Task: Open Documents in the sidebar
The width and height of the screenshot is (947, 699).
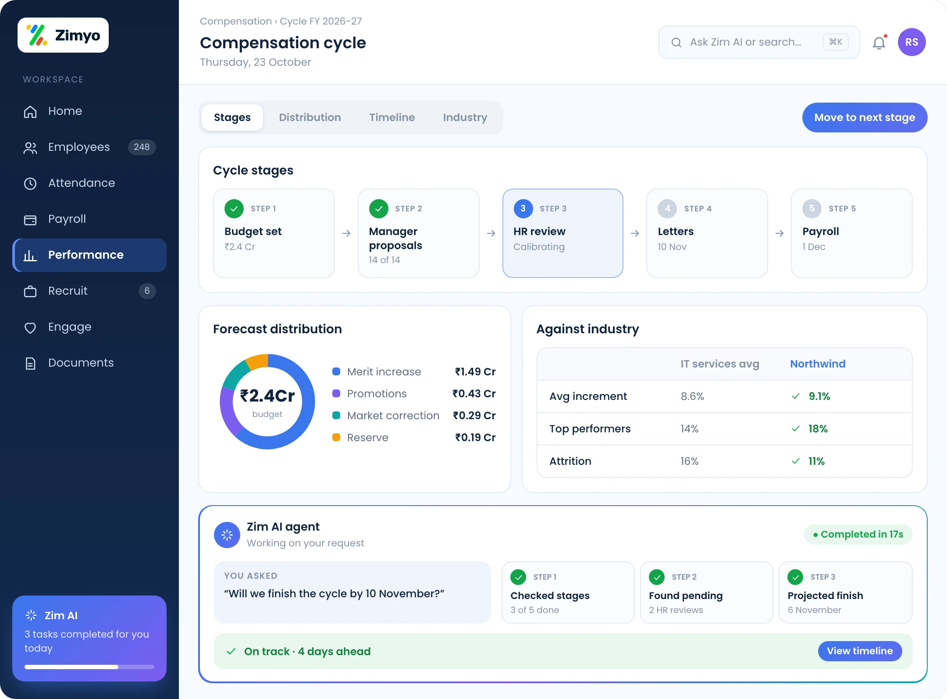Action: pos(89,363)
